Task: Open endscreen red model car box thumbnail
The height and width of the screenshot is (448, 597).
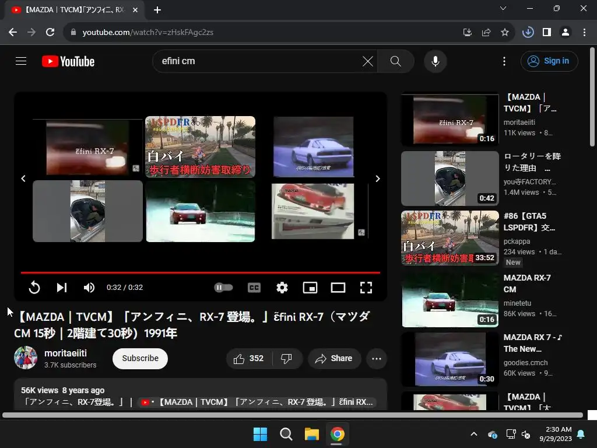Action: (x=313, y=211)
